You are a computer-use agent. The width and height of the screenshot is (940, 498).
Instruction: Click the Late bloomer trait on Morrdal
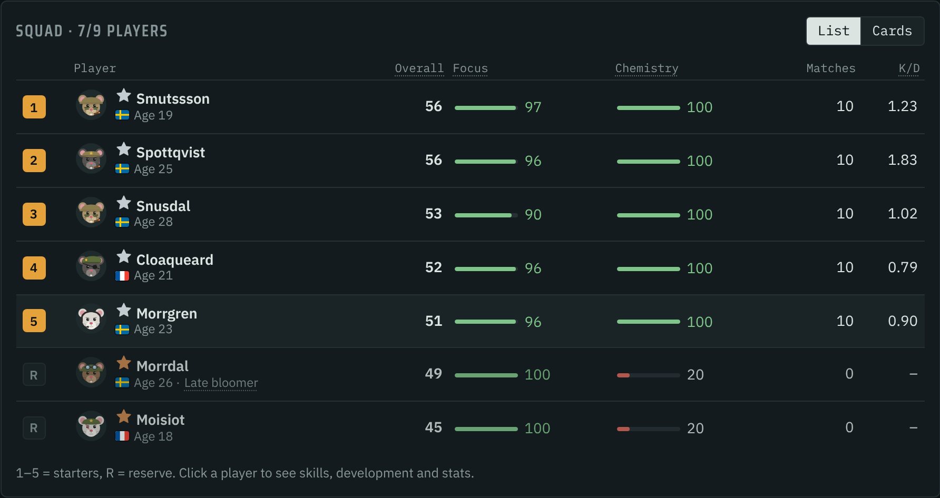(x=221, y=383)
